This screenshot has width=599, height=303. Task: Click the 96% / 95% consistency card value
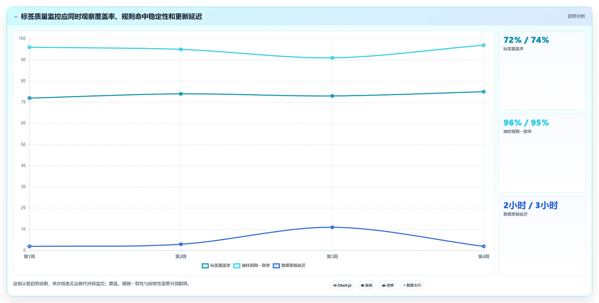526,123
